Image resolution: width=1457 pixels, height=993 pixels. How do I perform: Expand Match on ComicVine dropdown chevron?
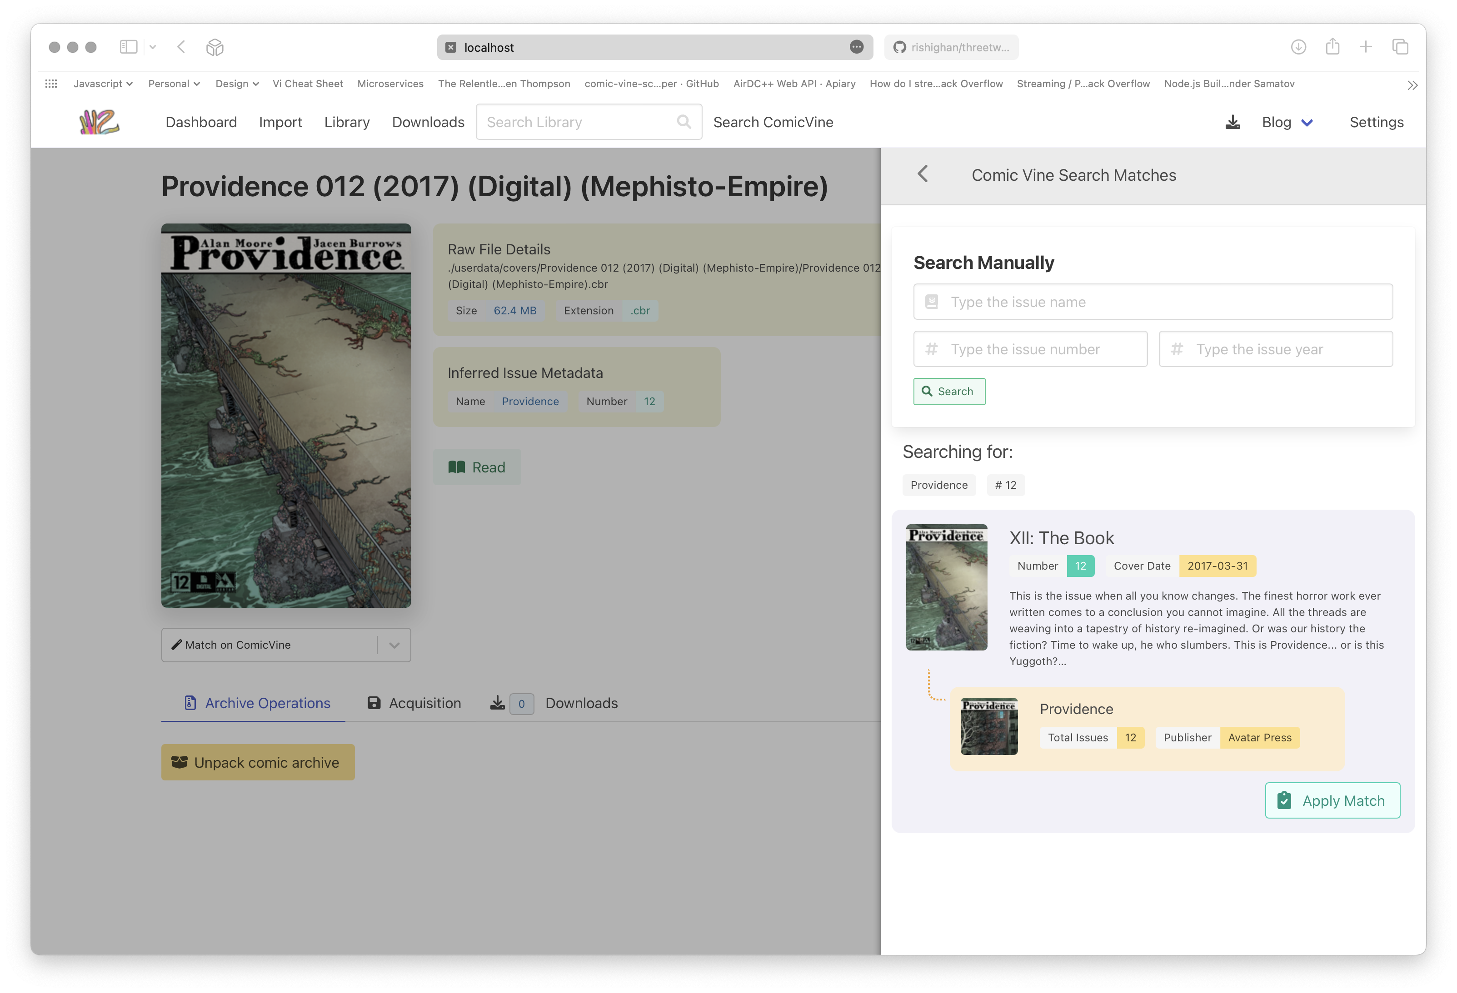pyautogui.click(x=394, y=645)
